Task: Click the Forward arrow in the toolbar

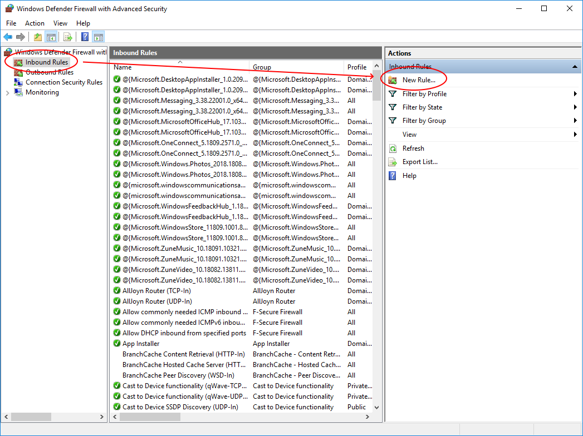Action: pos(21,37)
